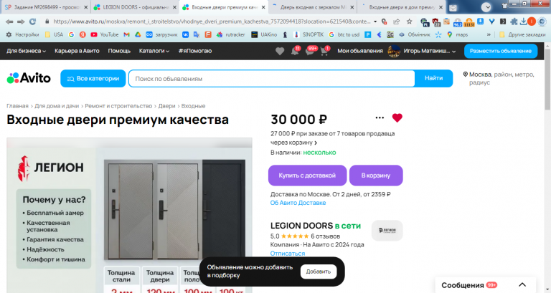Bookmark page with the star icon
The height and width of the screenshot is (293, 551).
(410, 21)
